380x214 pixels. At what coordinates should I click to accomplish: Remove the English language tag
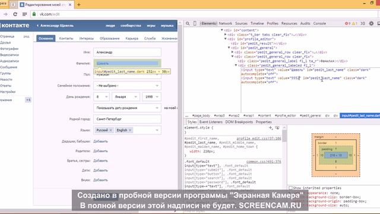click(x=130, y=130)
